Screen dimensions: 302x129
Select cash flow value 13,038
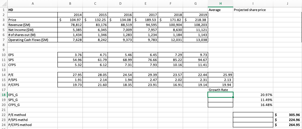[x=195, y=40]
